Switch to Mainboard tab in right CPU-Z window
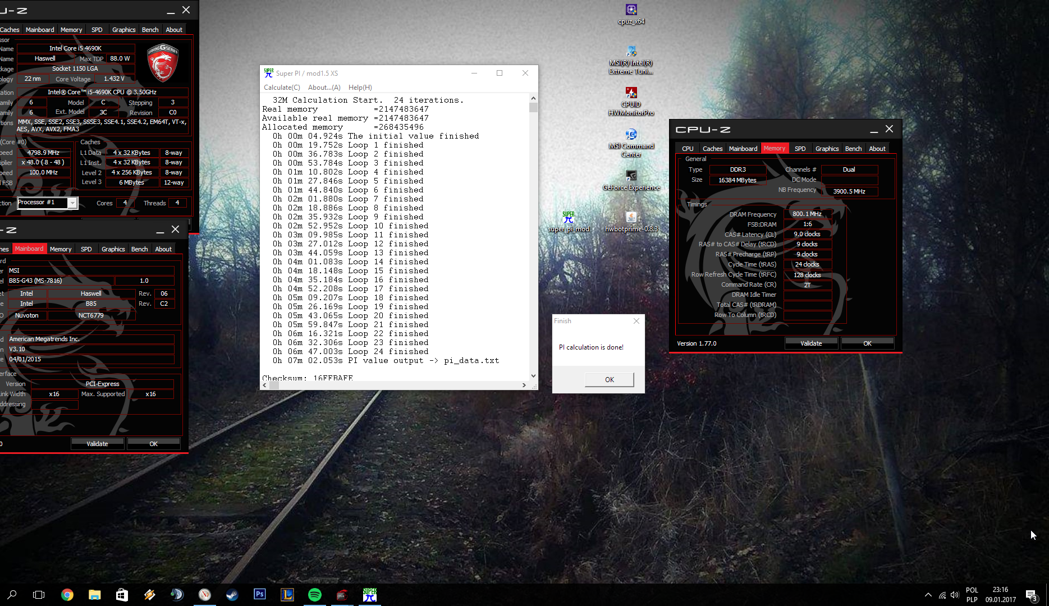 point(743,149)
